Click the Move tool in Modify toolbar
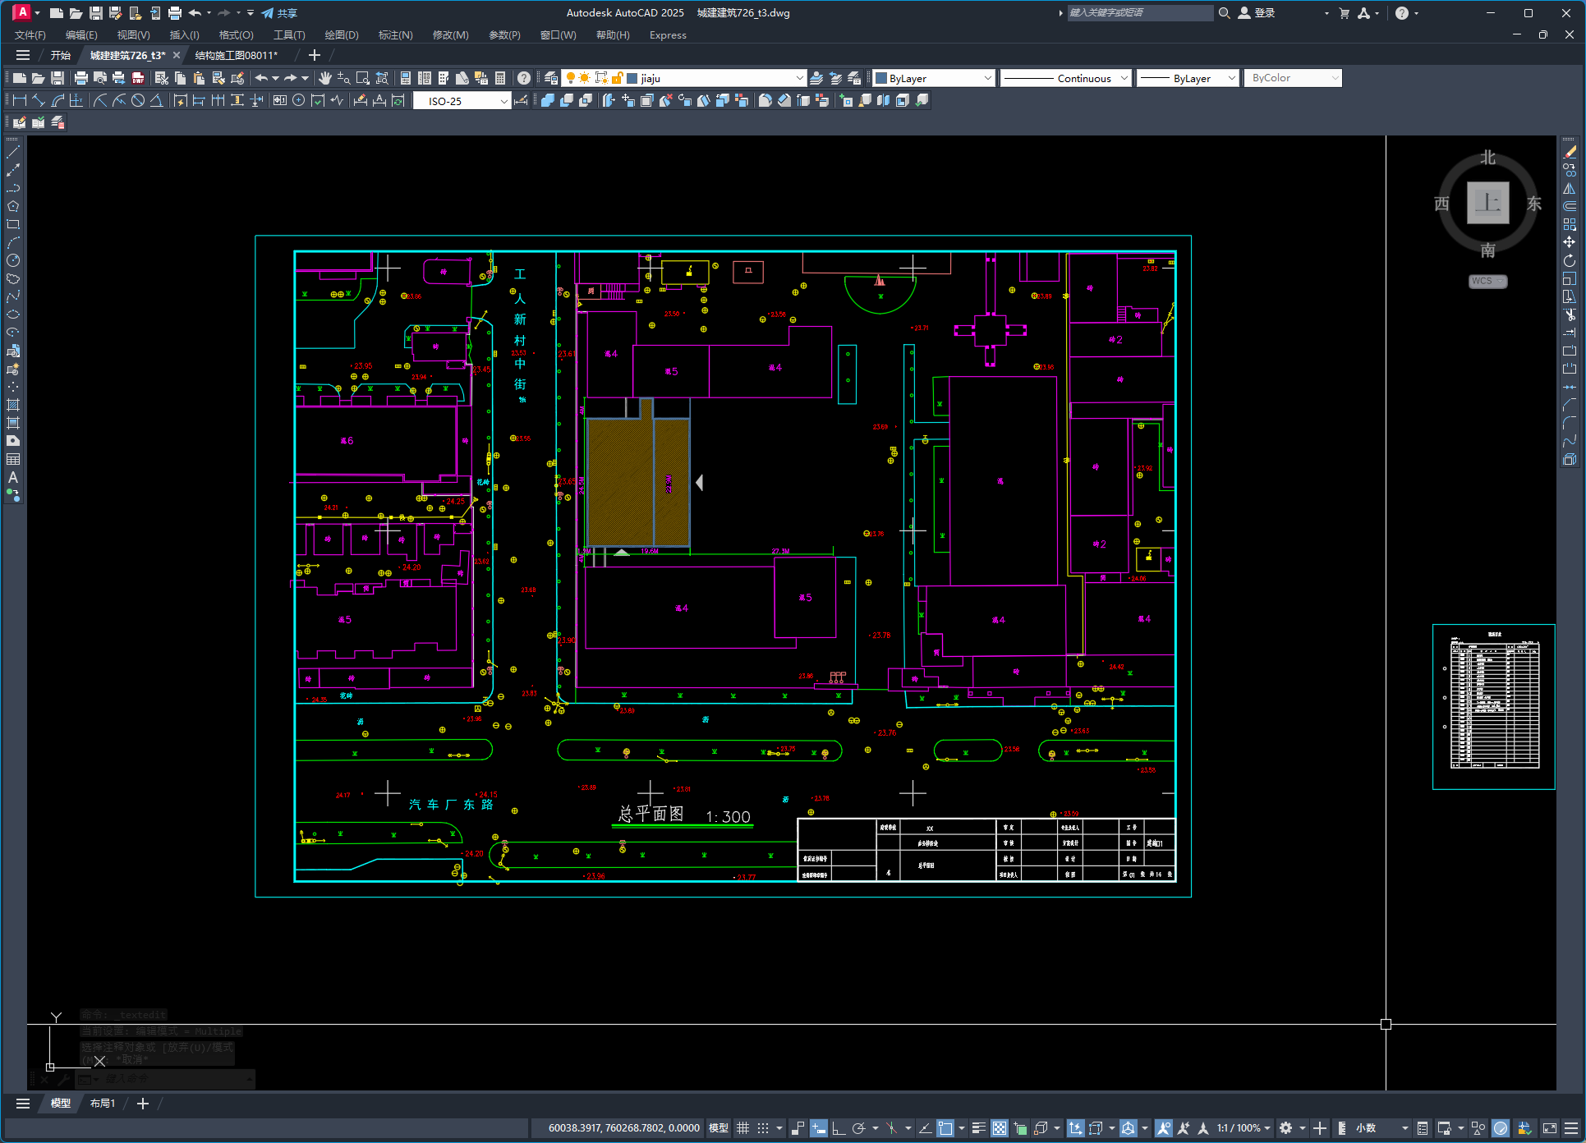This screenshot has width=1586, height=1143. click(x=1569, y=242)
